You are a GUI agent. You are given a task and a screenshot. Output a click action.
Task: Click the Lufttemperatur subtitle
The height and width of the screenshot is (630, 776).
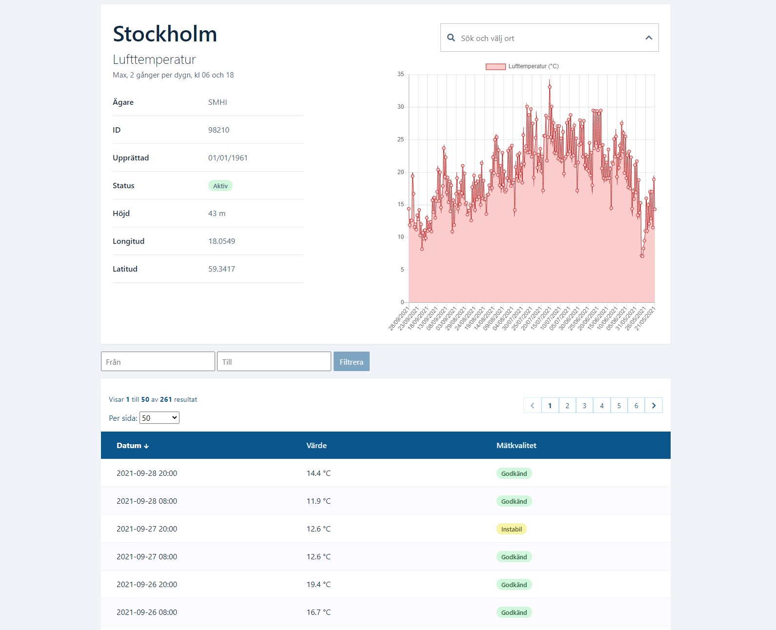tap(154, 59)
